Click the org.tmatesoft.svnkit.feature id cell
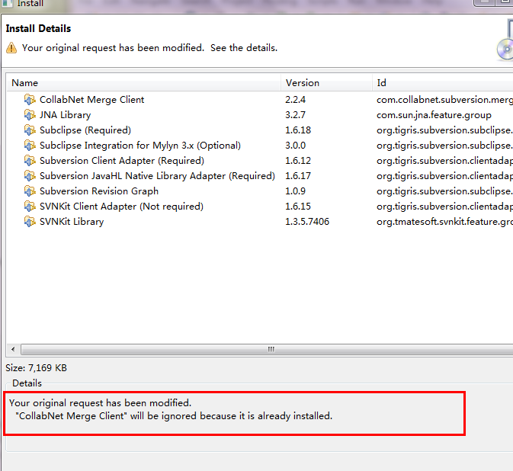The image size is (513, 471). coord(444,222)
